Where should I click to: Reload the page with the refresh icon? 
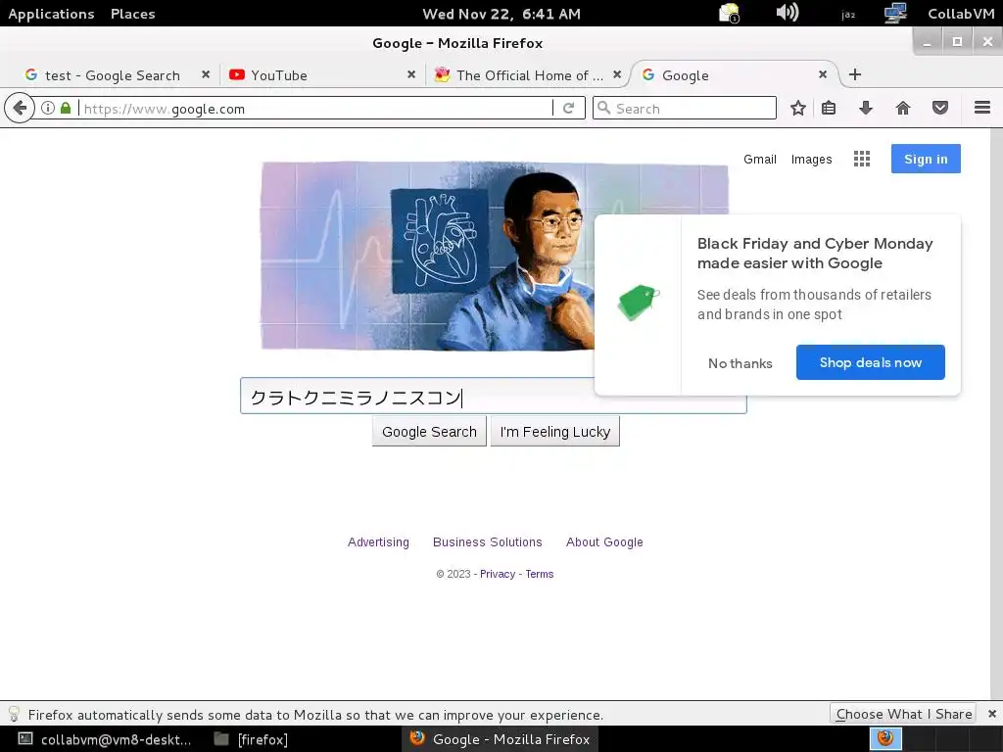(x=569, y=108)
